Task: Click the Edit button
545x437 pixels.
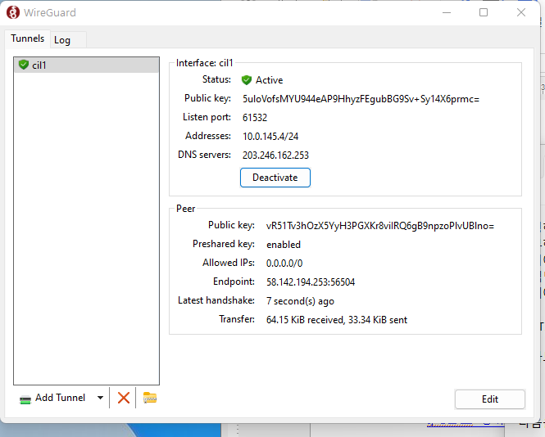Action: [x=490, y=399]
